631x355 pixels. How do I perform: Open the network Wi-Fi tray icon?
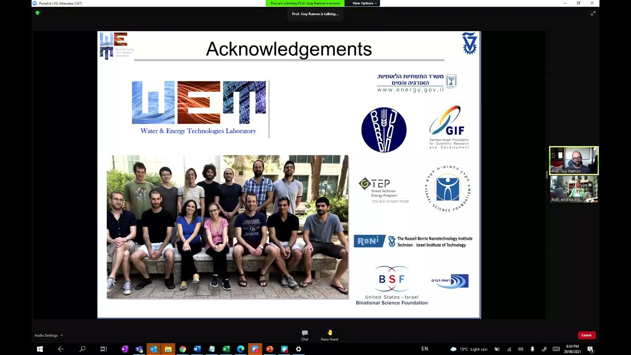(509, 349)
